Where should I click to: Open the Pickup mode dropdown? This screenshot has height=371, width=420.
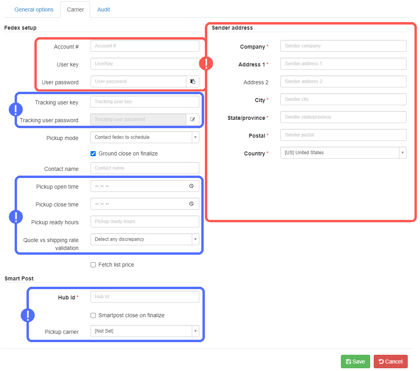(x=145, y=137)
